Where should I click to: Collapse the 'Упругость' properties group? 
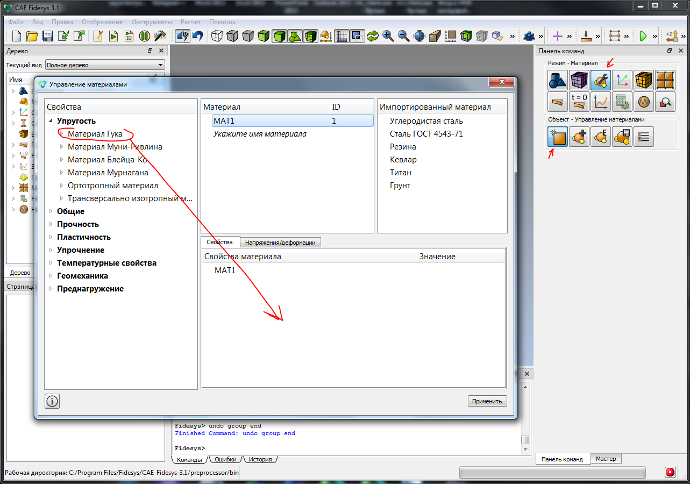click(x=51, y=121)
